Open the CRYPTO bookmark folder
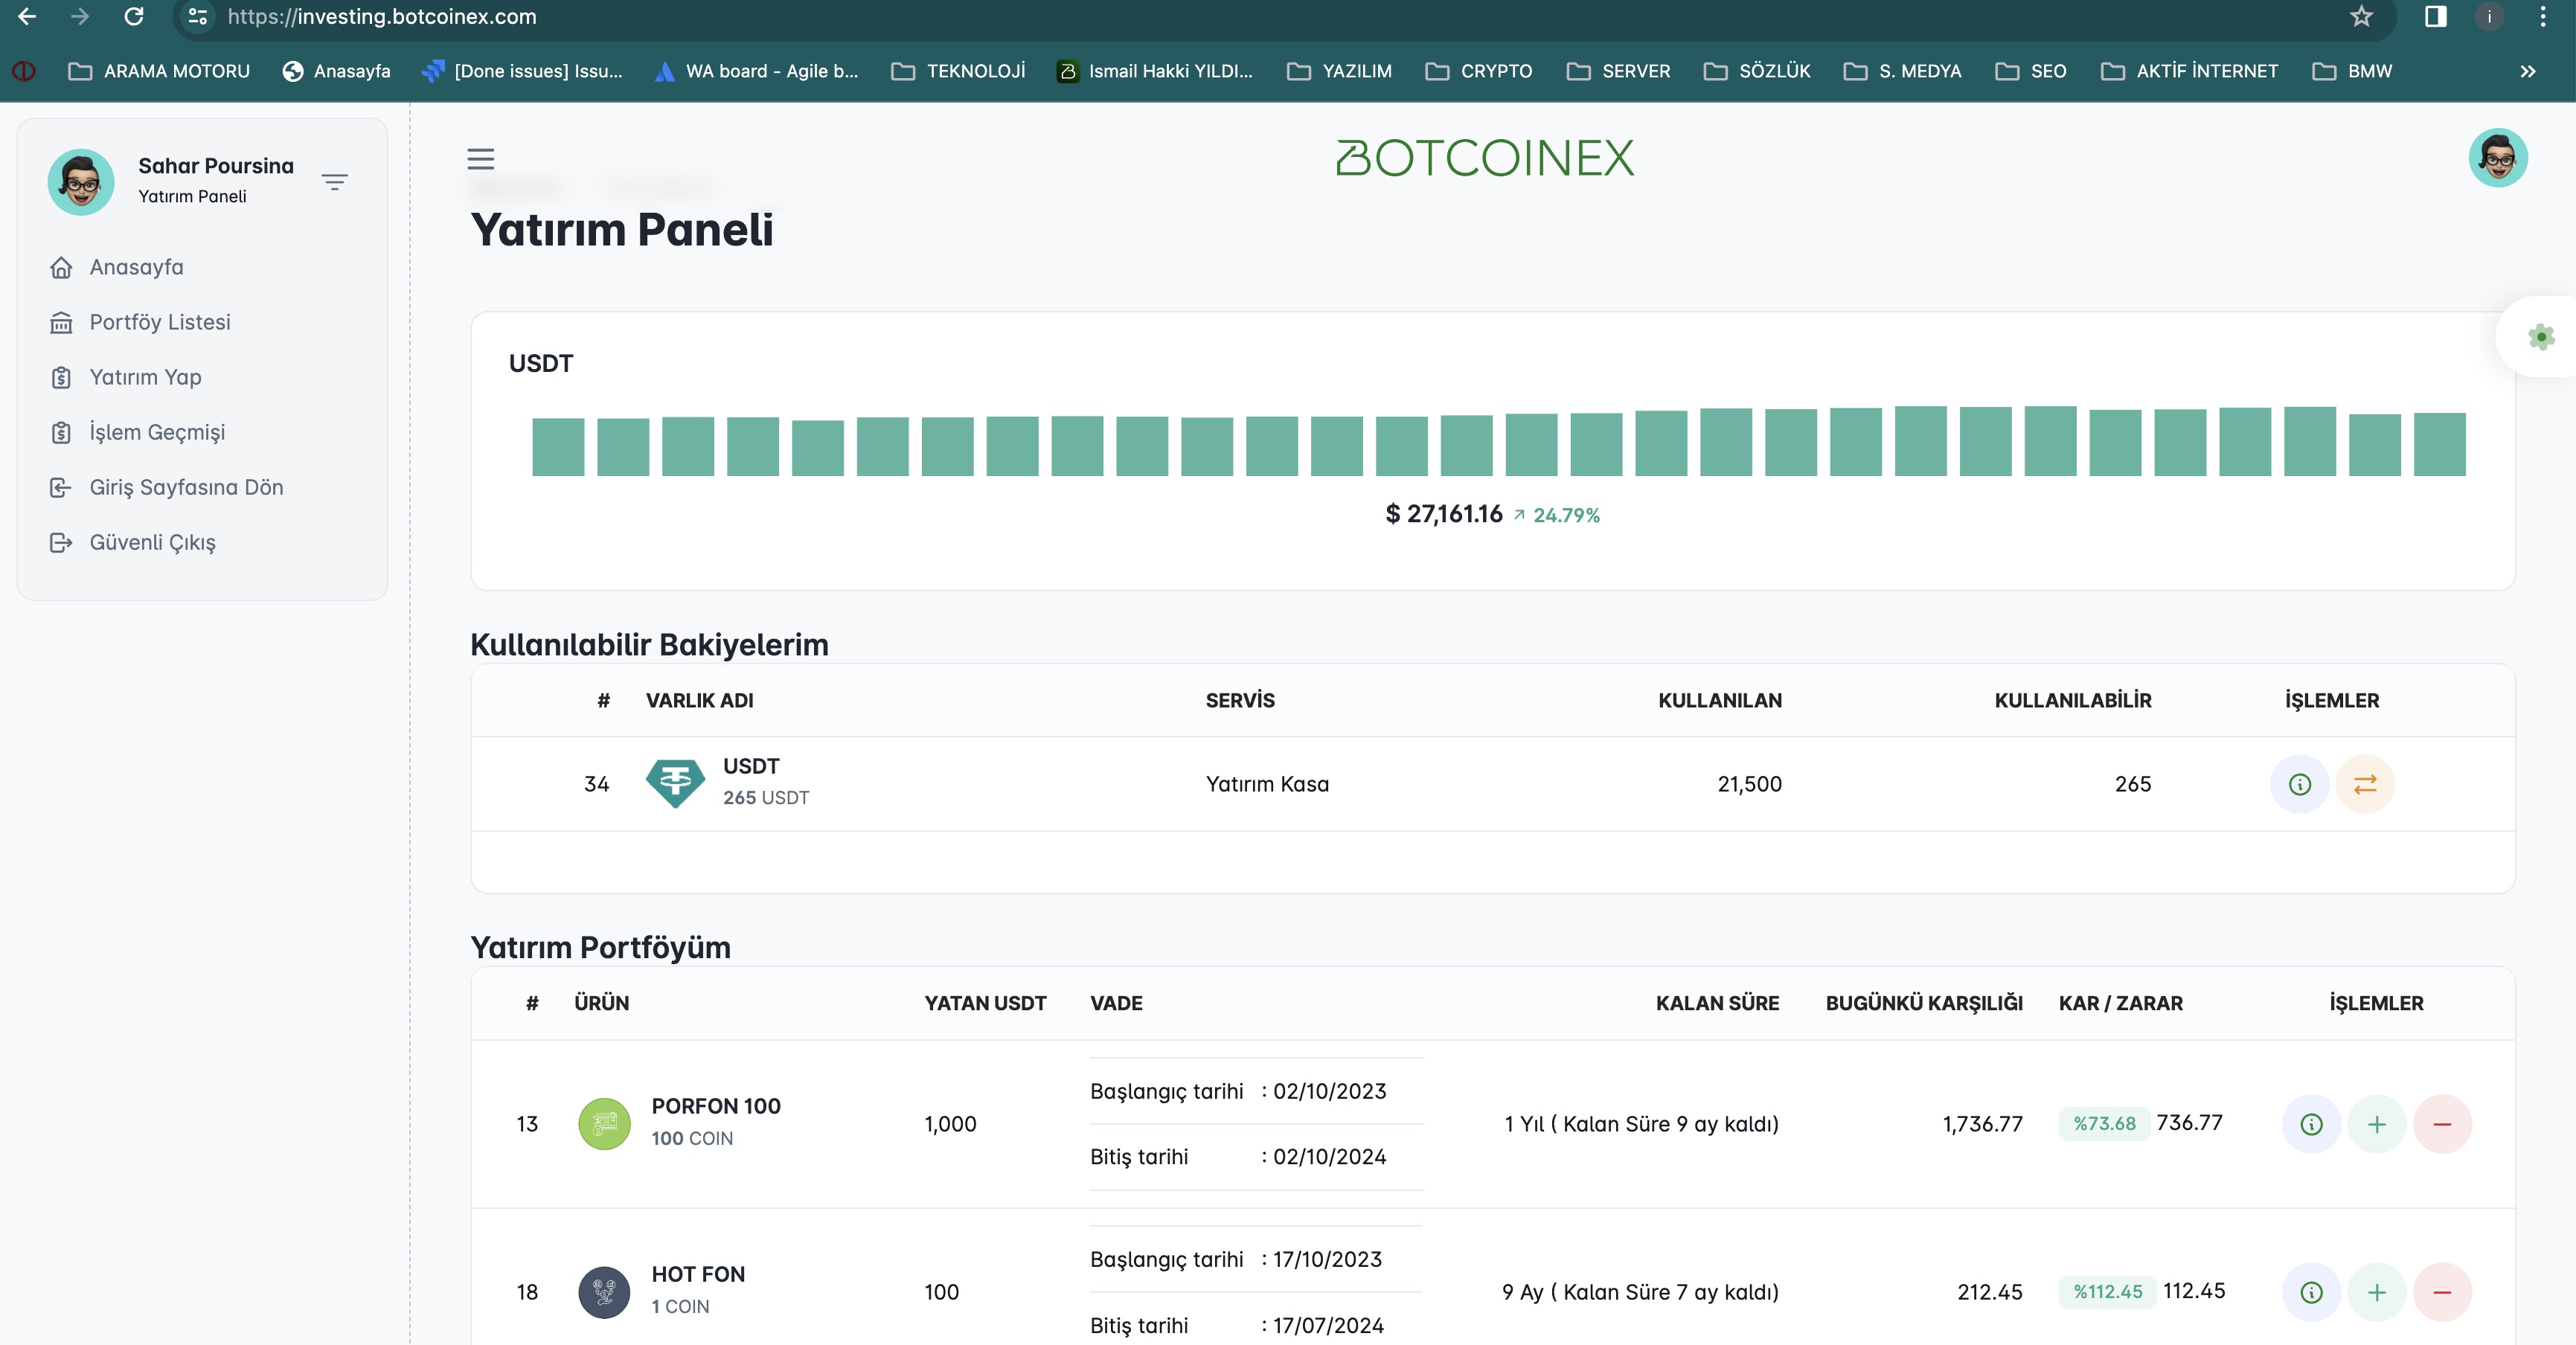Viewport: 2576px width, 1345px height. (x=1479, y=71)
